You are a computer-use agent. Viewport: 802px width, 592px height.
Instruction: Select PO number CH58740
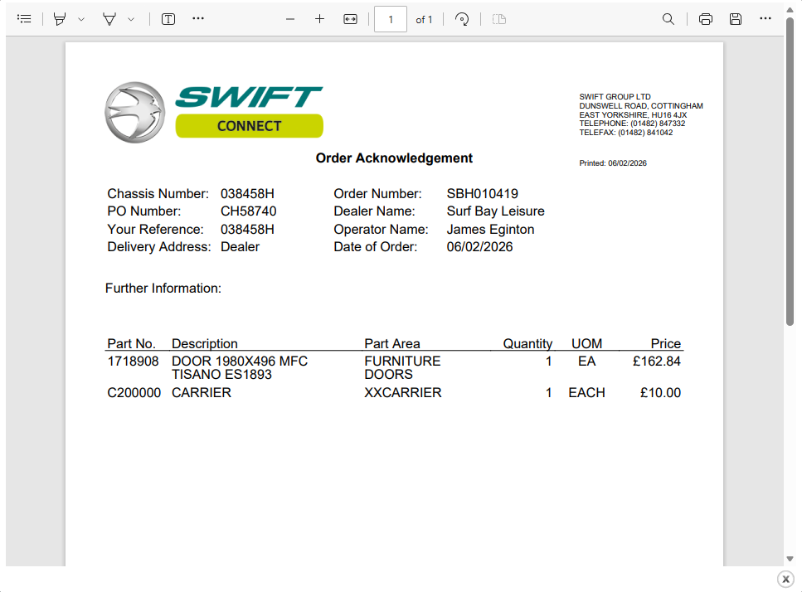point(249,211)
